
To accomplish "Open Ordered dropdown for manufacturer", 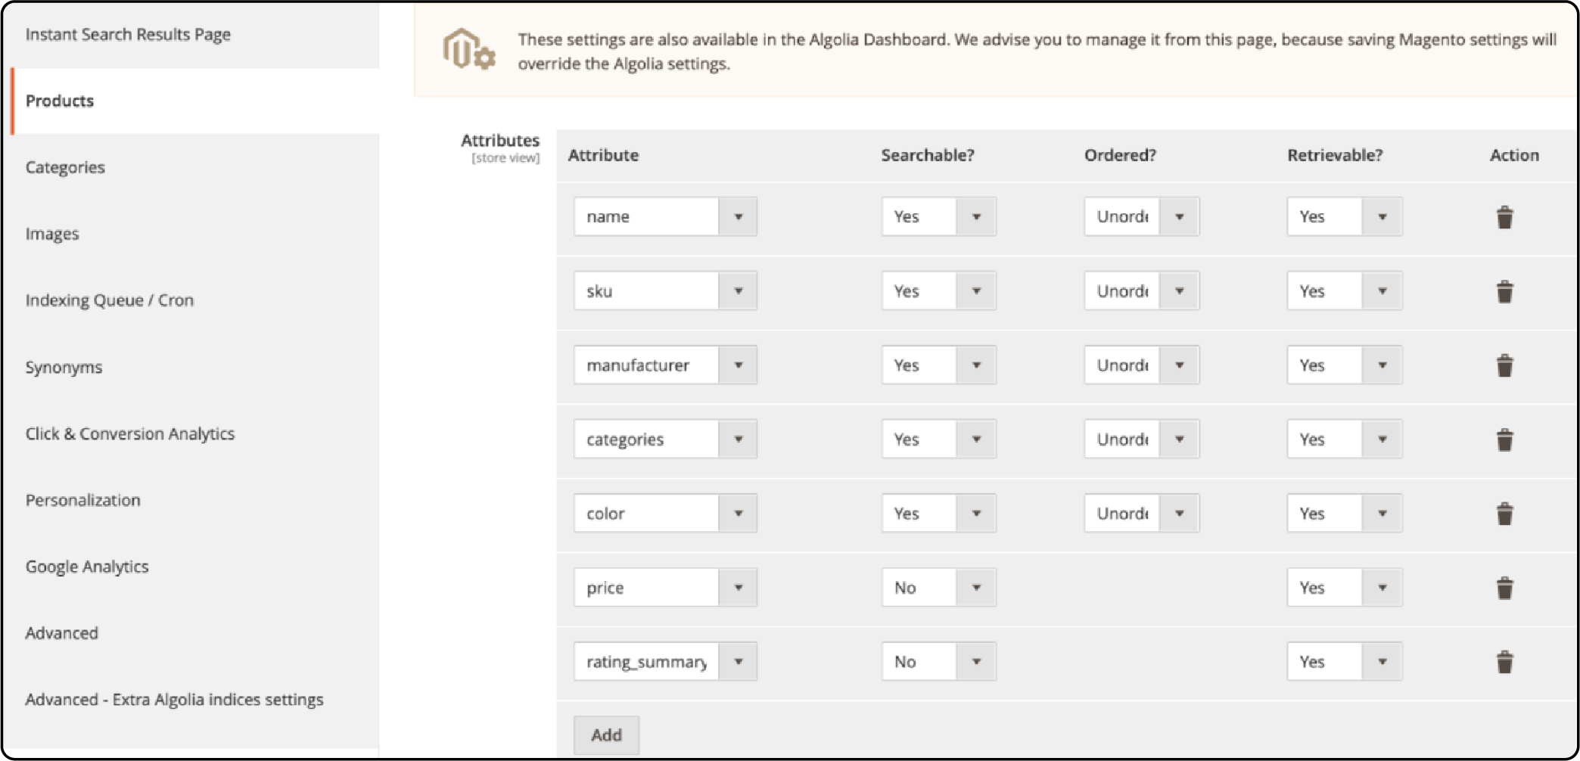I will tap(1141, 365).
